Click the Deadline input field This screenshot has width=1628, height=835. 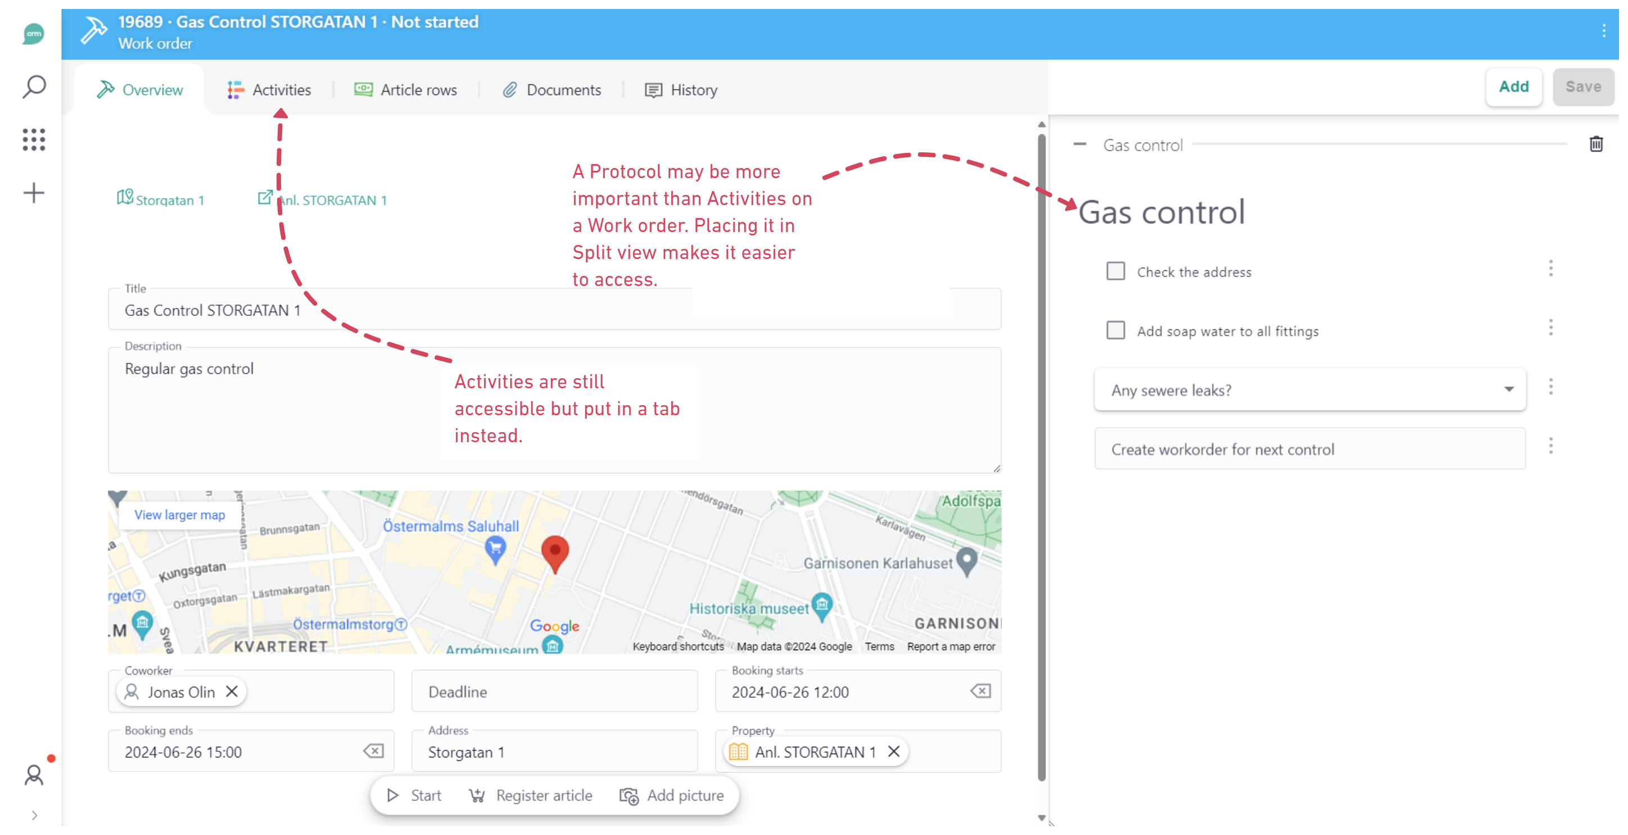tap(554, 692)
